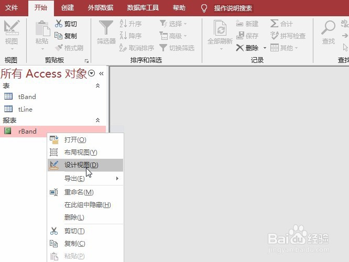Open the 高级 filter dropdown
This screenshot has width=349, height=262.
[173, 36]
